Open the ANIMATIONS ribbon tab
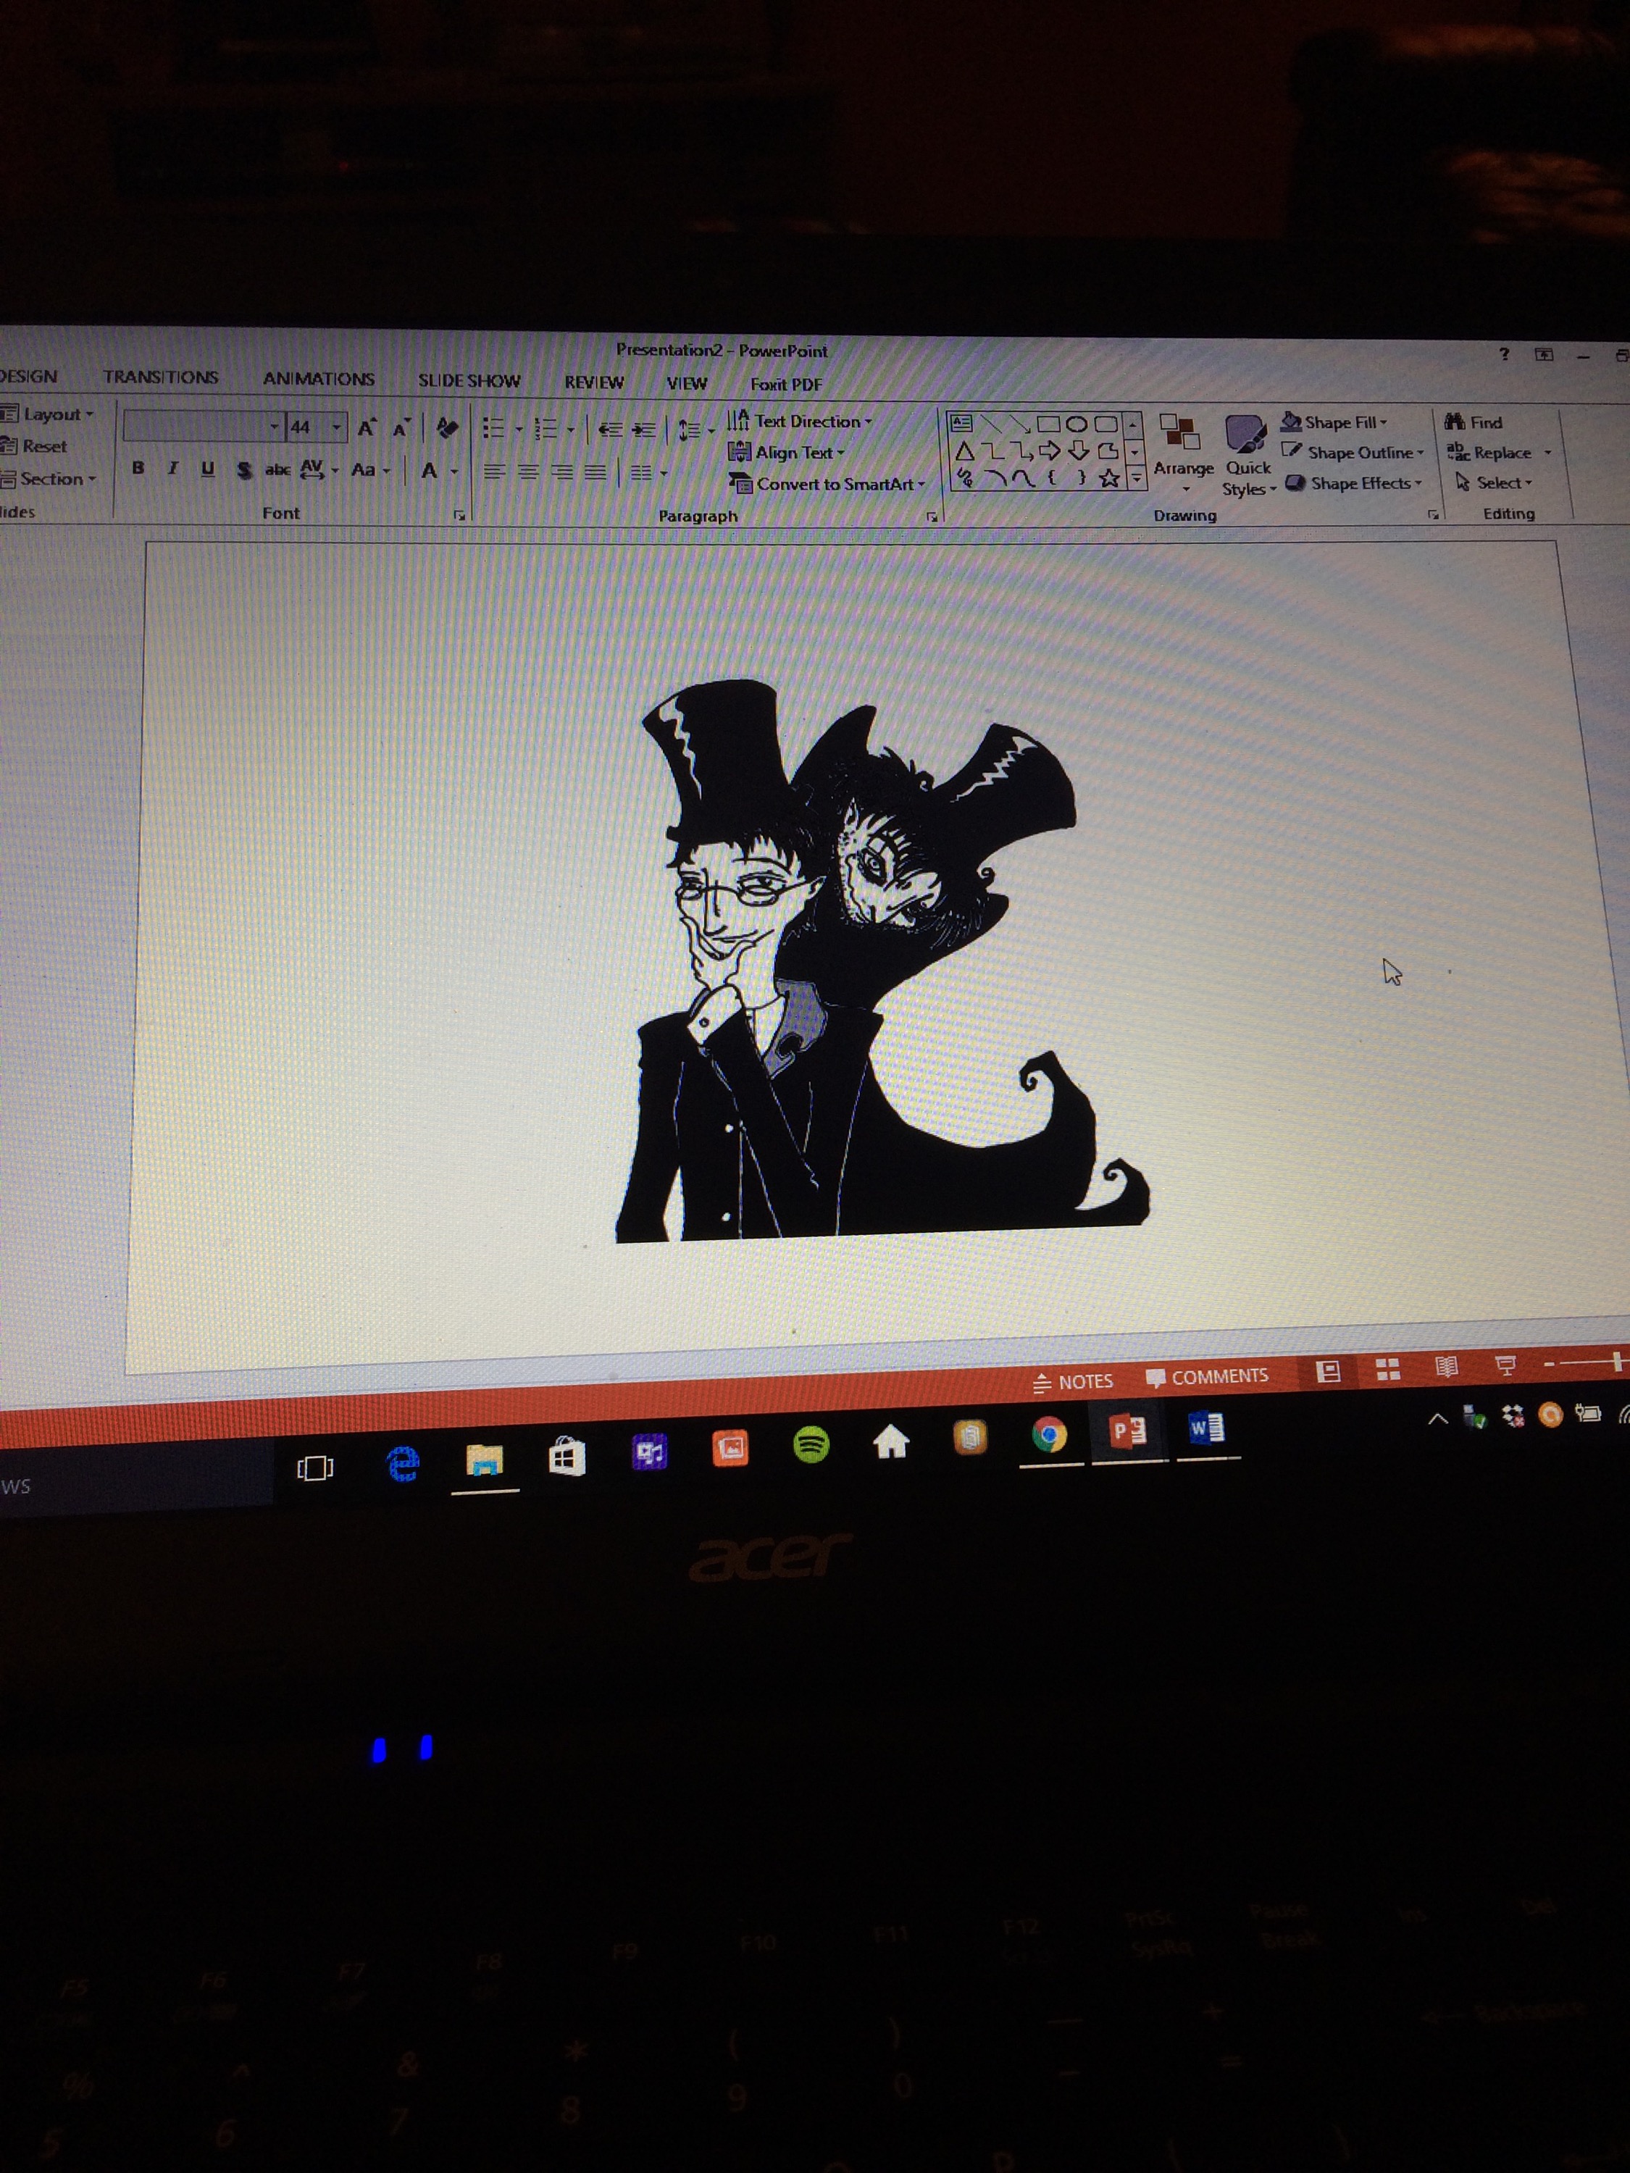This screenshot has height=2173, width=1630. coord(318,380)
